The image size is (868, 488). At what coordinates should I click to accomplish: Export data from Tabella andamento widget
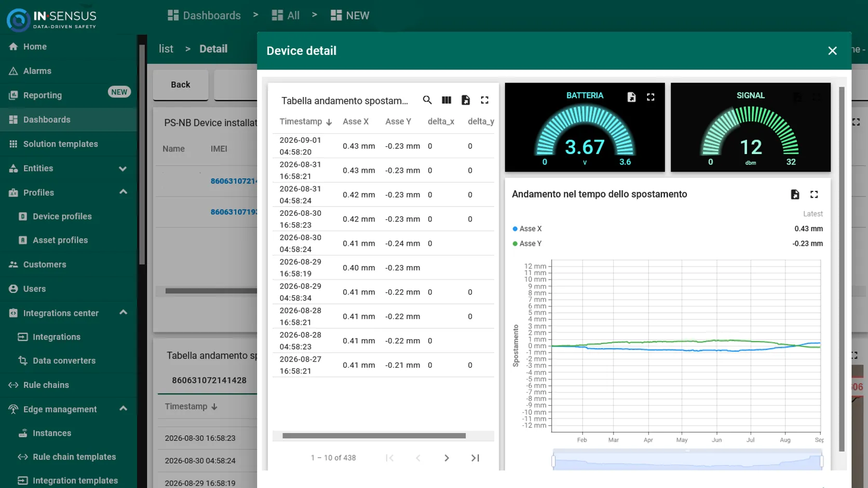pyautogui.click(x=466, y=100)
